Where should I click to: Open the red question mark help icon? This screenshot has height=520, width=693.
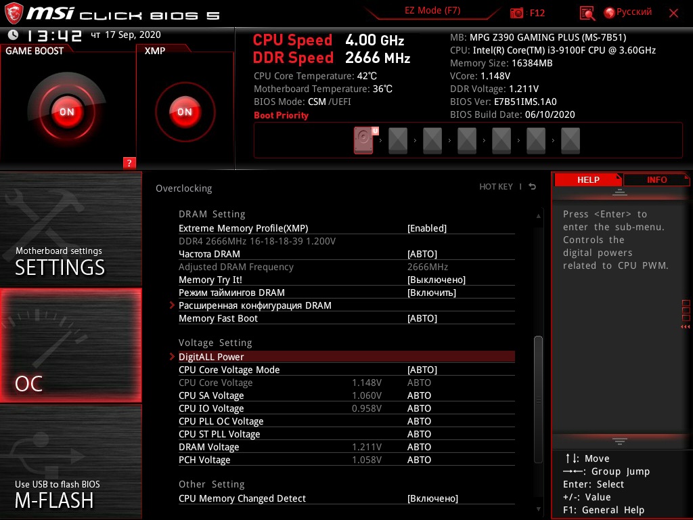(x=129, y=162)
